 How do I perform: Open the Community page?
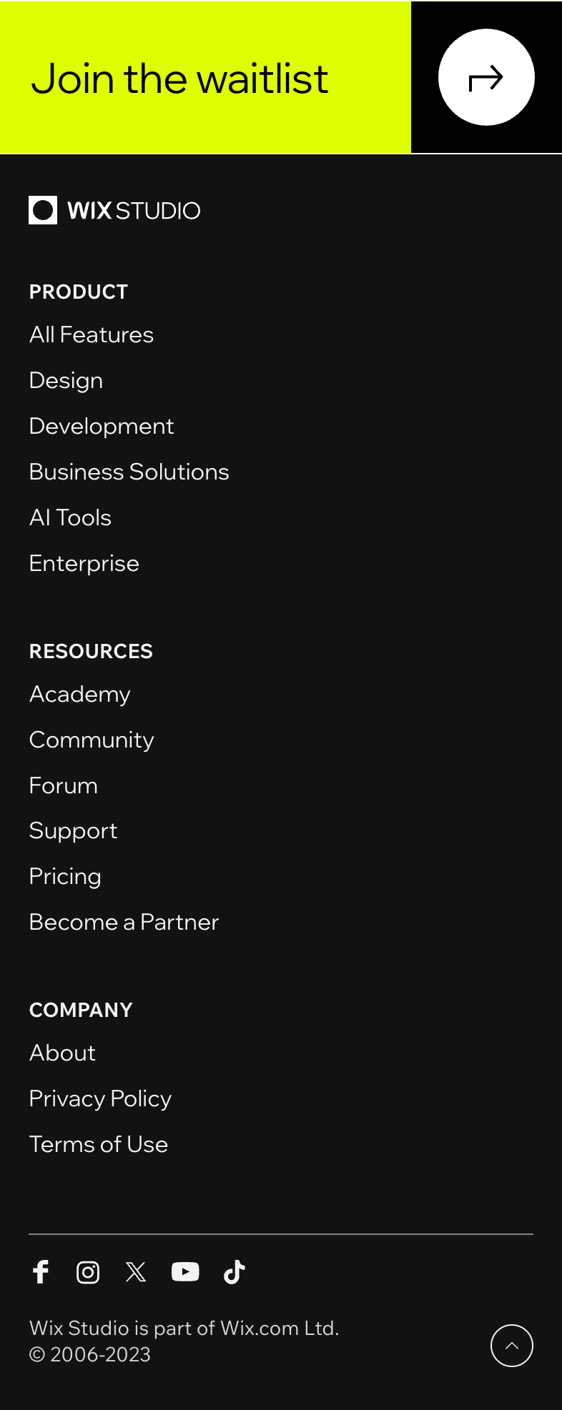click(92, 740)
